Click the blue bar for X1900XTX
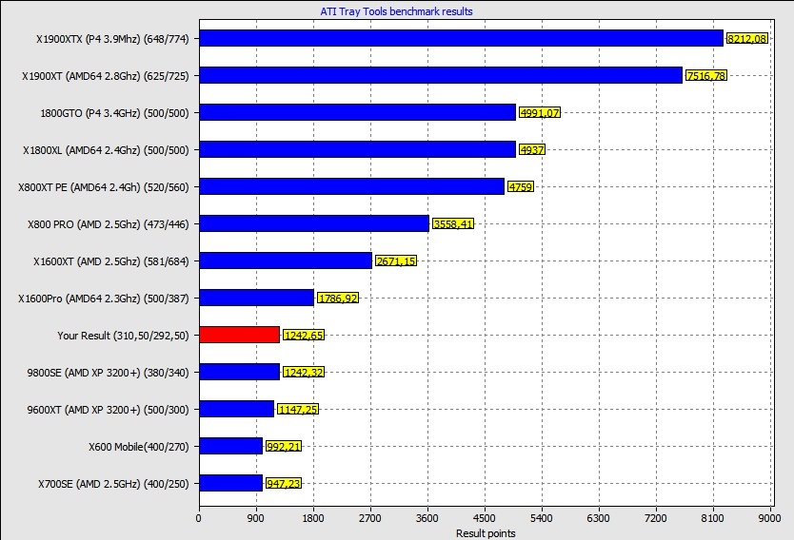Image resolution: width=794 pixels, height=540 pixels. [x=462, y=38]
